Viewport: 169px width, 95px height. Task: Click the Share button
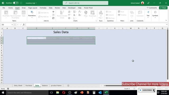(163, 8)
